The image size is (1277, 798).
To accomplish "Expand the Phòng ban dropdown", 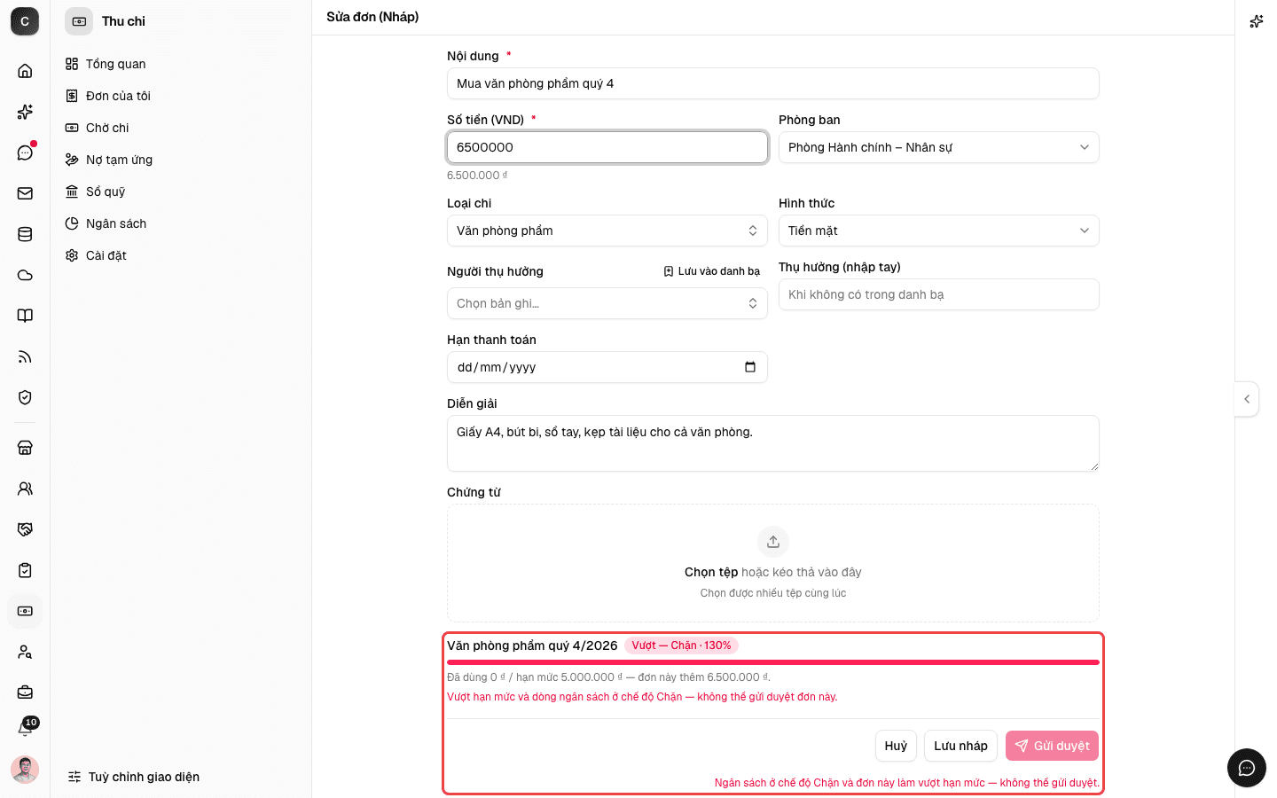I will click(x=939, y=147).
